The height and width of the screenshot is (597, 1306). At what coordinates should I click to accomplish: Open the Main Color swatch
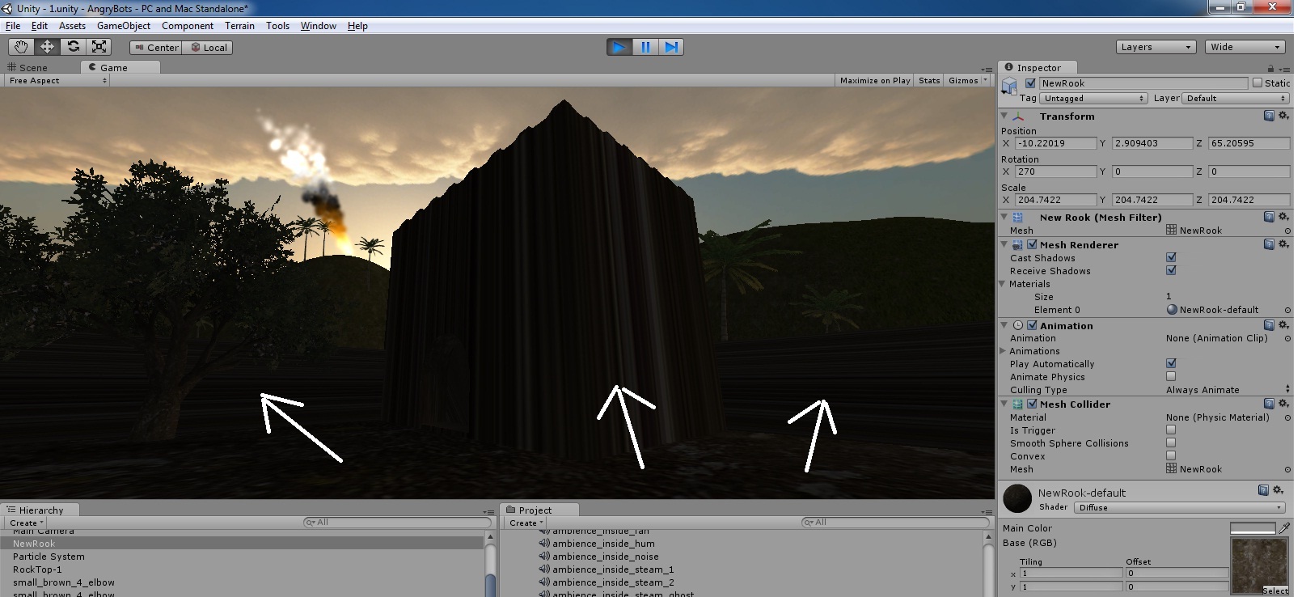(x=1253, y=527)
